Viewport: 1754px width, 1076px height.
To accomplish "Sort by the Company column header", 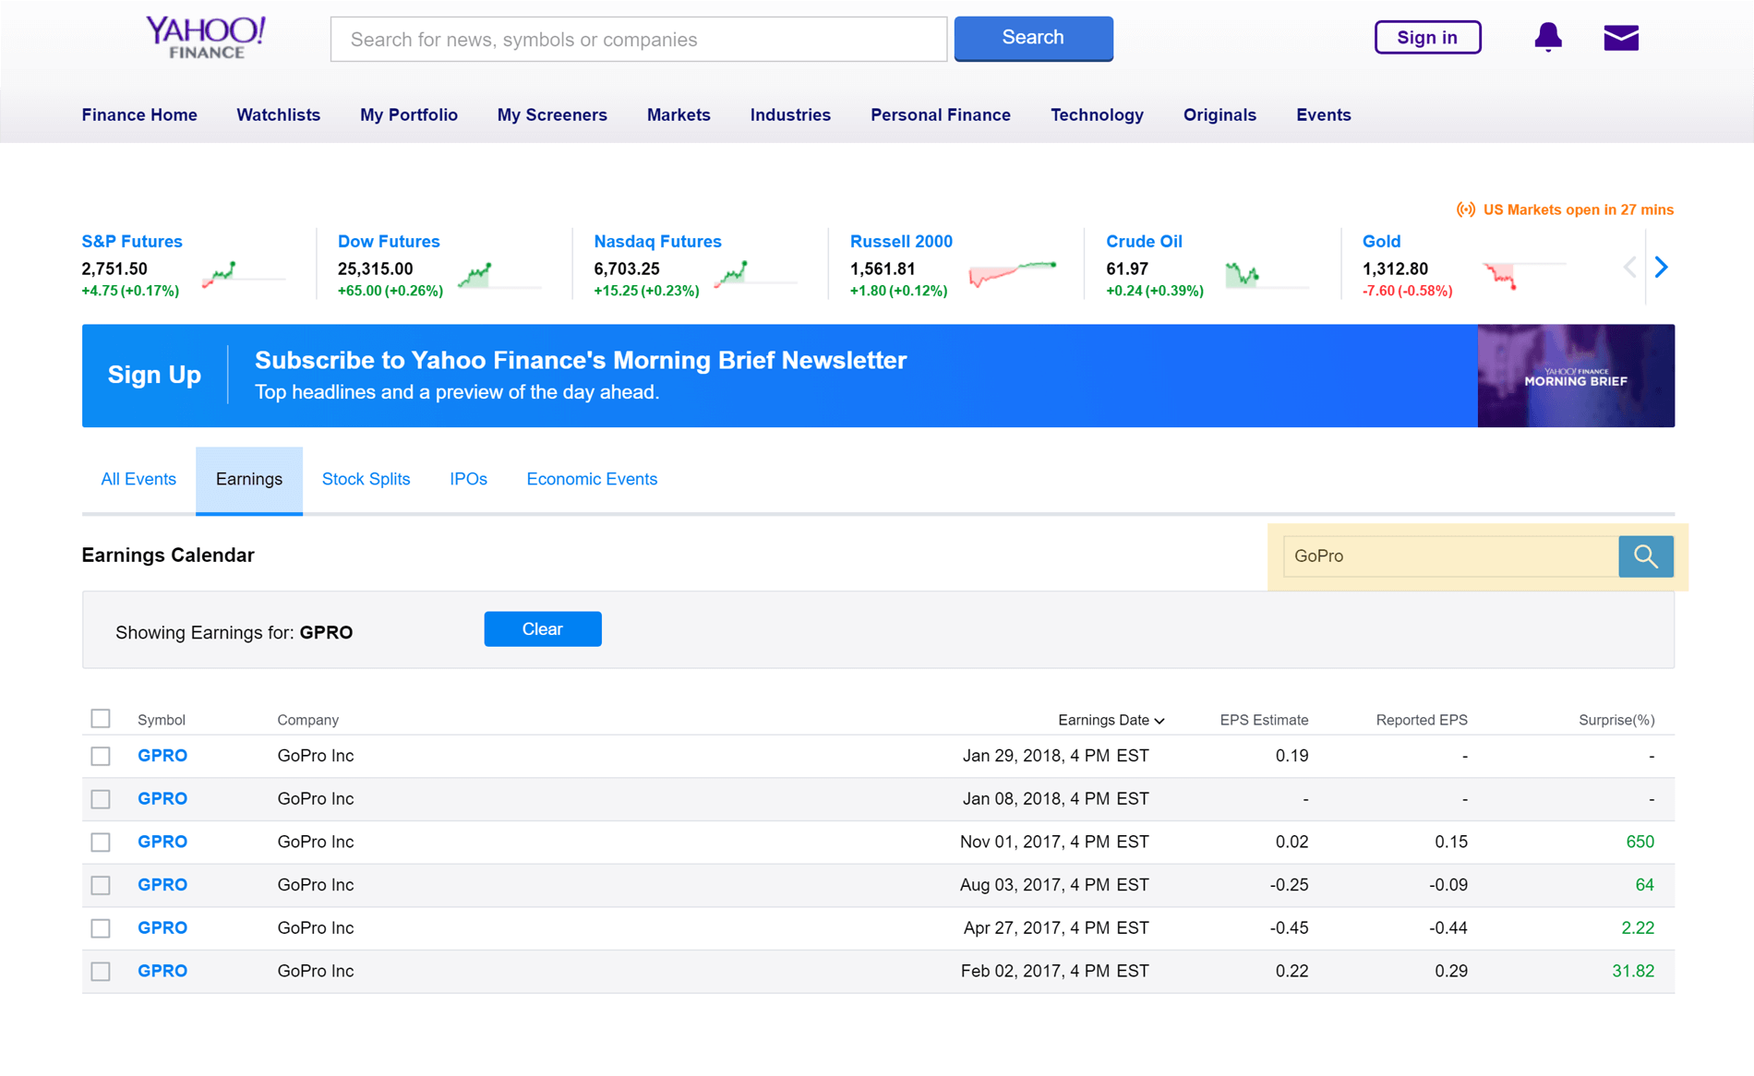I will click(x=308, y=720).
